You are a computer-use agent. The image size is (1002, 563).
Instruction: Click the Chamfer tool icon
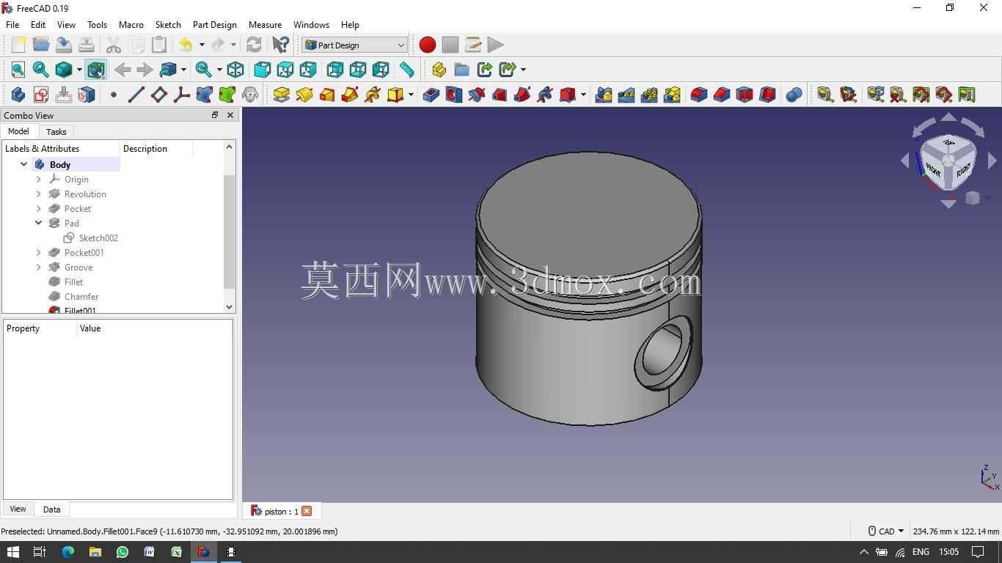click(722, 95)
